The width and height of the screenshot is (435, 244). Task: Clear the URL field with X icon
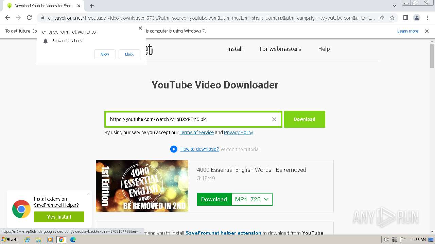(x=274, y=119)
